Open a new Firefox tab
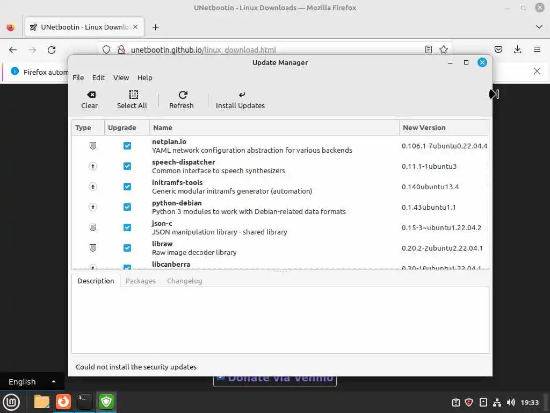 coord(155,27)
